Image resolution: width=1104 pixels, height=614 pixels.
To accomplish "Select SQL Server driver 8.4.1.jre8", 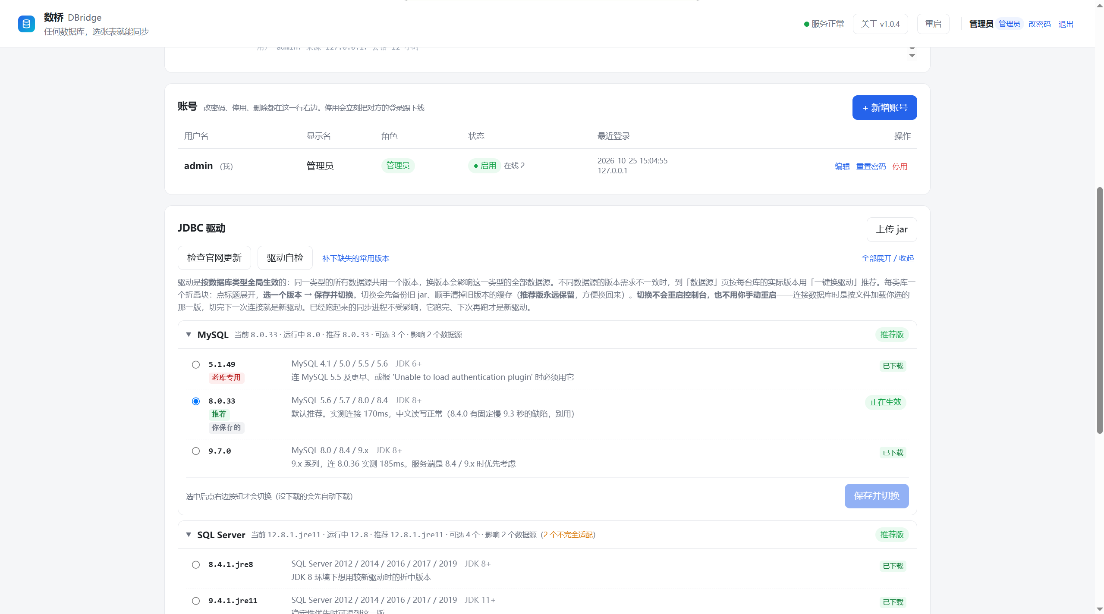I will [x=196, y=565].
